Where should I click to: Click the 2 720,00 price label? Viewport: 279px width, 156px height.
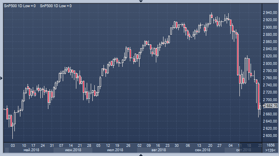270,92
